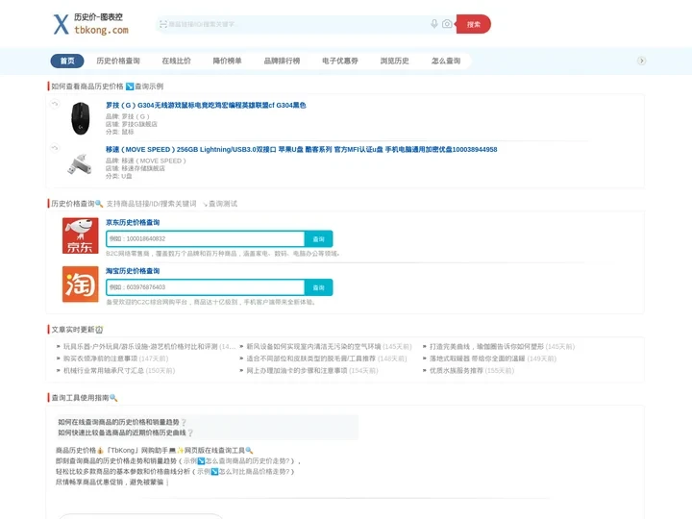Screen dimensions: 692x519
Task: Open the 首页 tab
Action: point(67,61)
